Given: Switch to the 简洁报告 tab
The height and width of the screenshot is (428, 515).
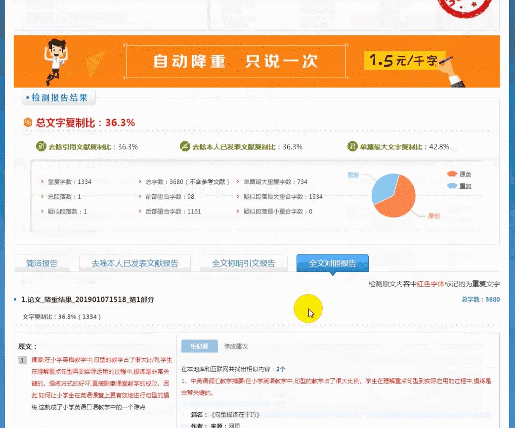Looking at the screenshot, I should point(42,263).
